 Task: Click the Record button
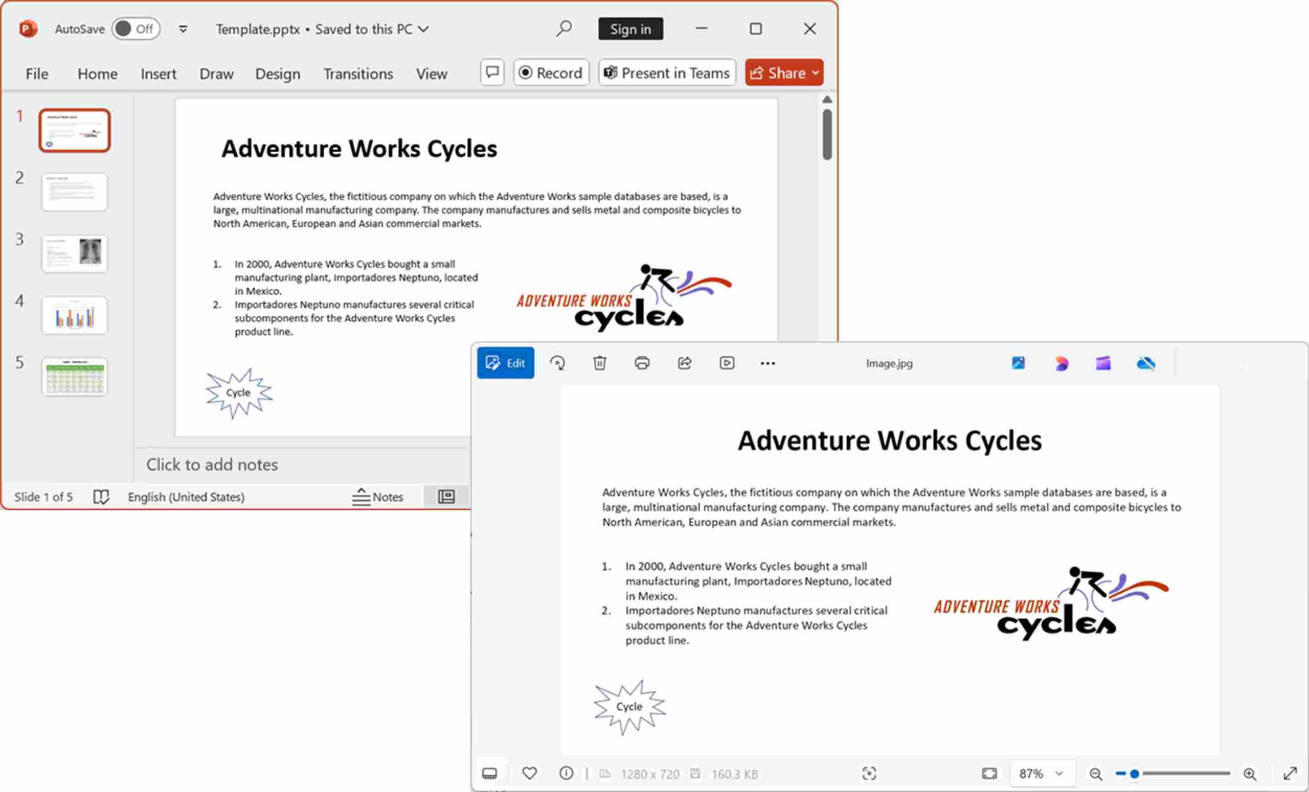[551, 73]
